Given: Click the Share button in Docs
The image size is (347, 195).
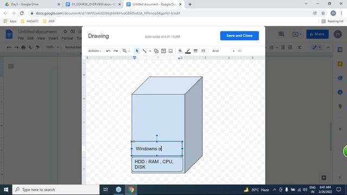Looking at the screenshot, I should pyautogui.click(x=317, y=34).
